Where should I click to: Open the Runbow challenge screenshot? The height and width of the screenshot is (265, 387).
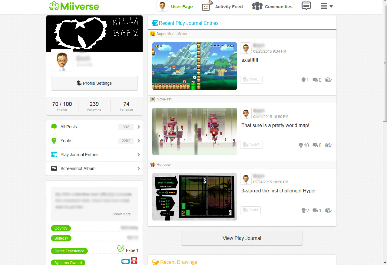click(x=194, y=197)
